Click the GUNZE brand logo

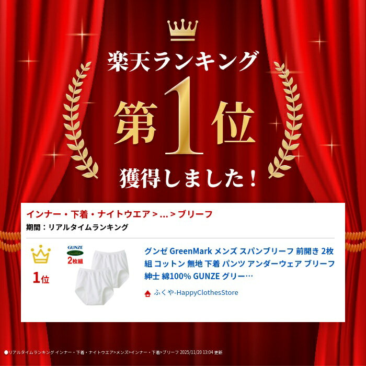click(x=75, y=247)
